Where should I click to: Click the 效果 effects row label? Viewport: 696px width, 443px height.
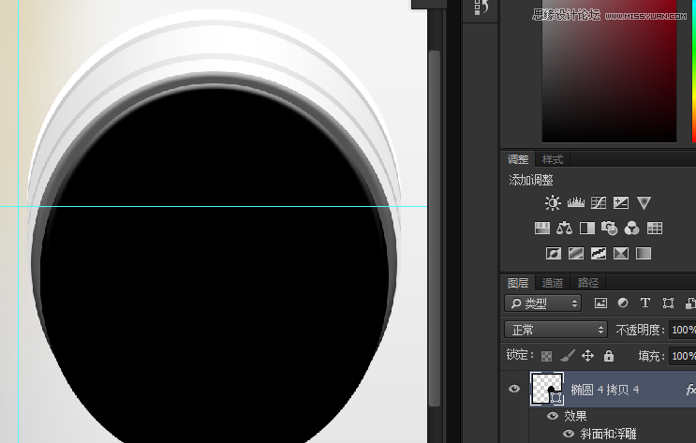[x=575, y=416]
